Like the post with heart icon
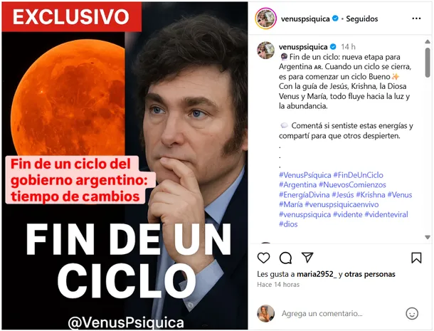The image size is (434, 331). [x=263, y=258]
